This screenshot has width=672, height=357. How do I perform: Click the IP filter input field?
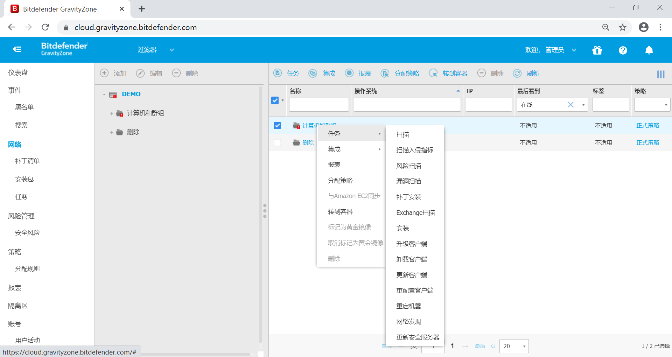pyautogui.click(x=489, y=105)
